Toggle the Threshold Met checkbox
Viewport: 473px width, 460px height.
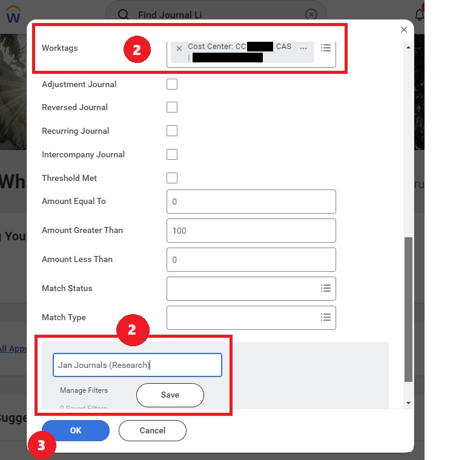point(172,178)
